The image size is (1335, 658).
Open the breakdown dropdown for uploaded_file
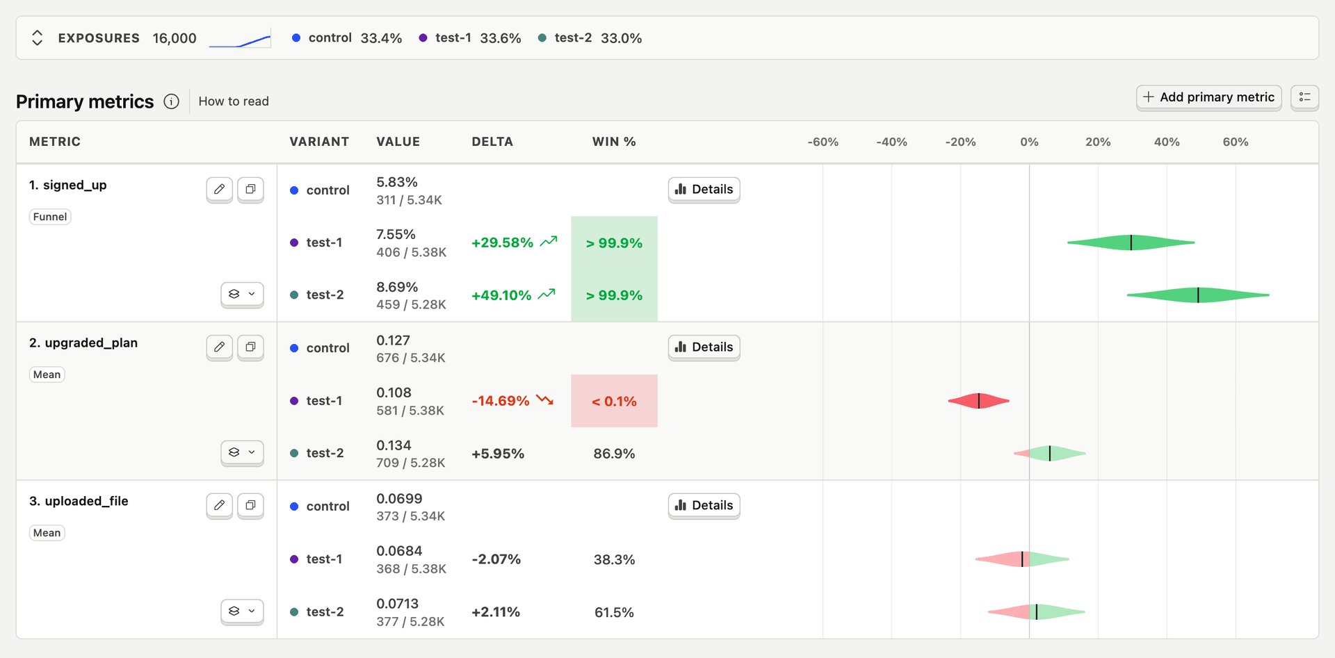tap(242, 611)
